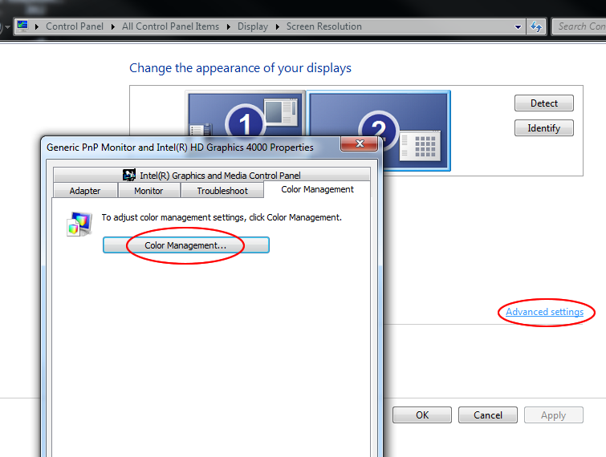The width and height of the screenshot is (606, 457).
Task: Click the Control Panel address bar icon
Action: (x=22, y=26)
